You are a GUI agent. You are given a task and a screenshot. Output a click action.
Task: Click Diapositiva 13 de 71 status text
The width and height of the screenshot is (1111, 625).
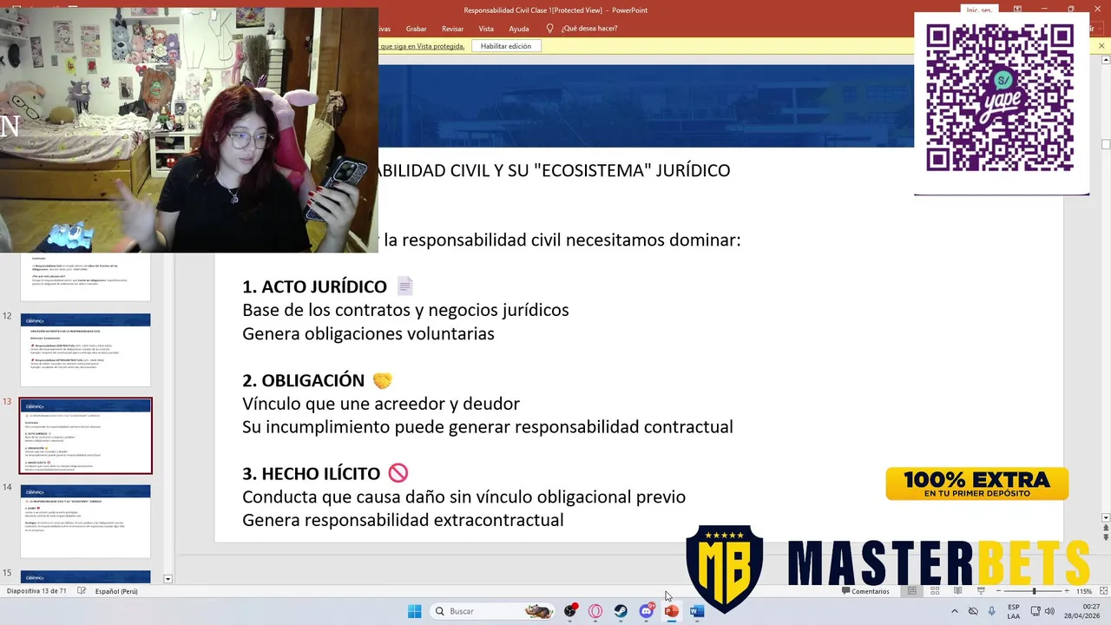click(36, 591)
